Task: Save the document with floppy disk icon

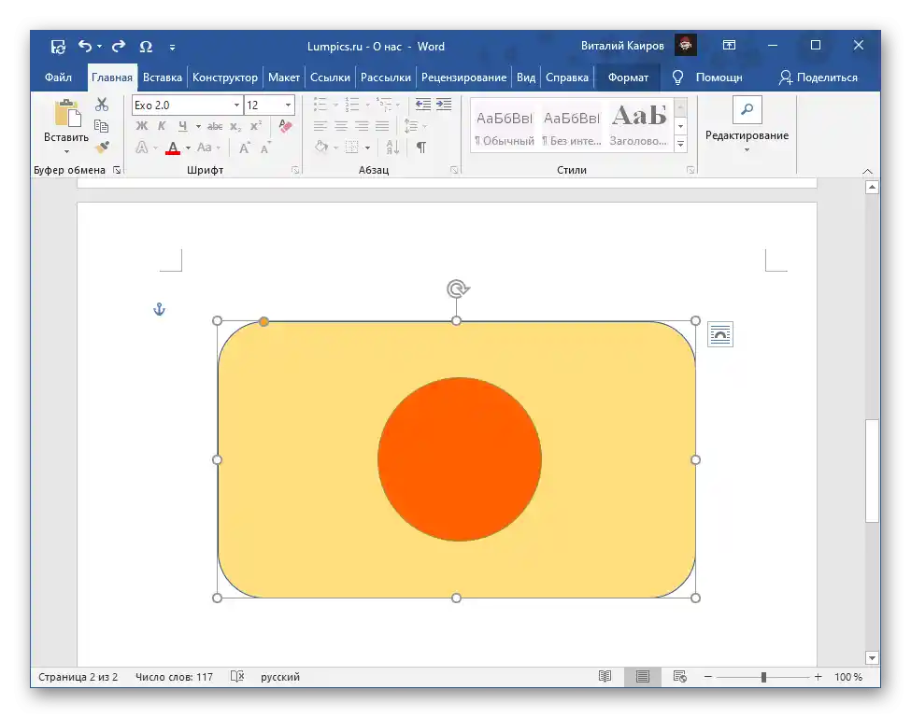Action: pyautogui.click(x=58, y=46)
